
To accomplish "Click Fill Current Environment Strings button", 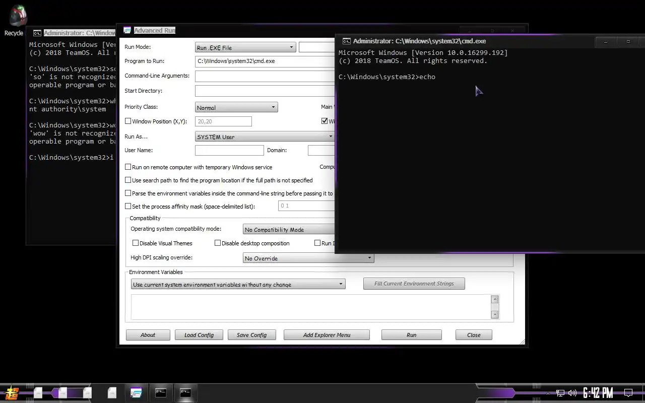I will point(414,284).
